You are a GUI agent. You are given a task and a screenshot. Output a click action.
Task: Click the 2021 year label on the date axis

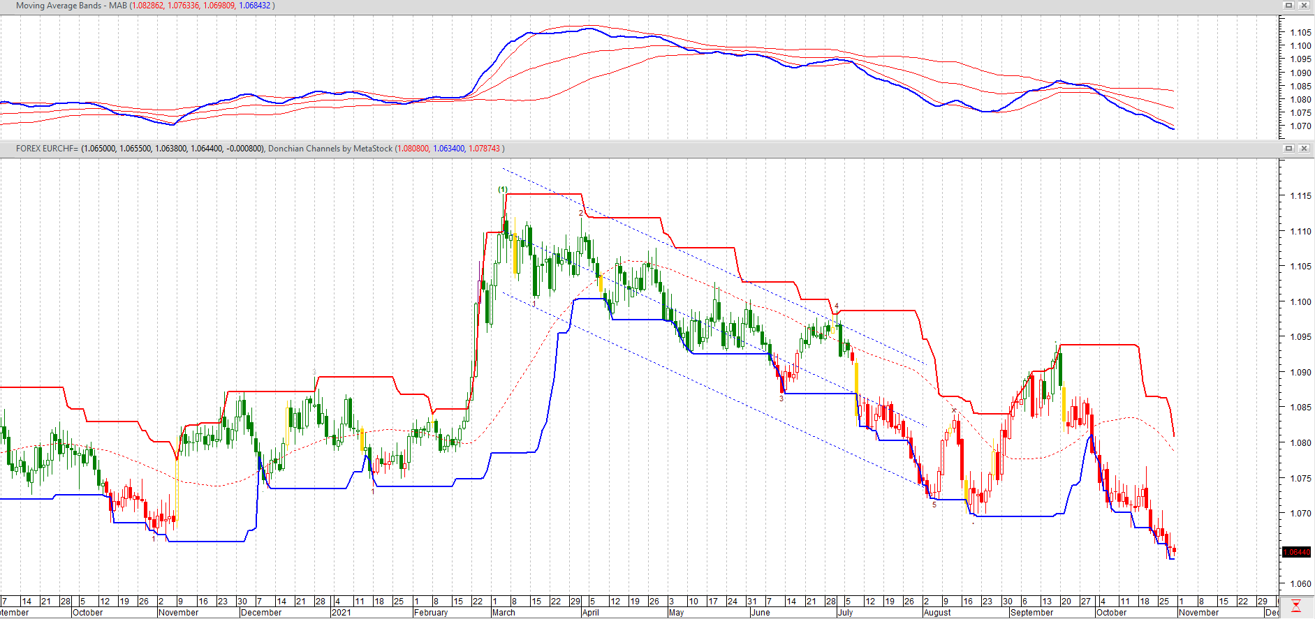341,613
